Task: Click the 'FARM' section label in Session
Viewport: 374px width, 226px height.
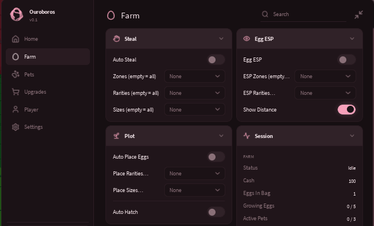Action: [248, 156]
